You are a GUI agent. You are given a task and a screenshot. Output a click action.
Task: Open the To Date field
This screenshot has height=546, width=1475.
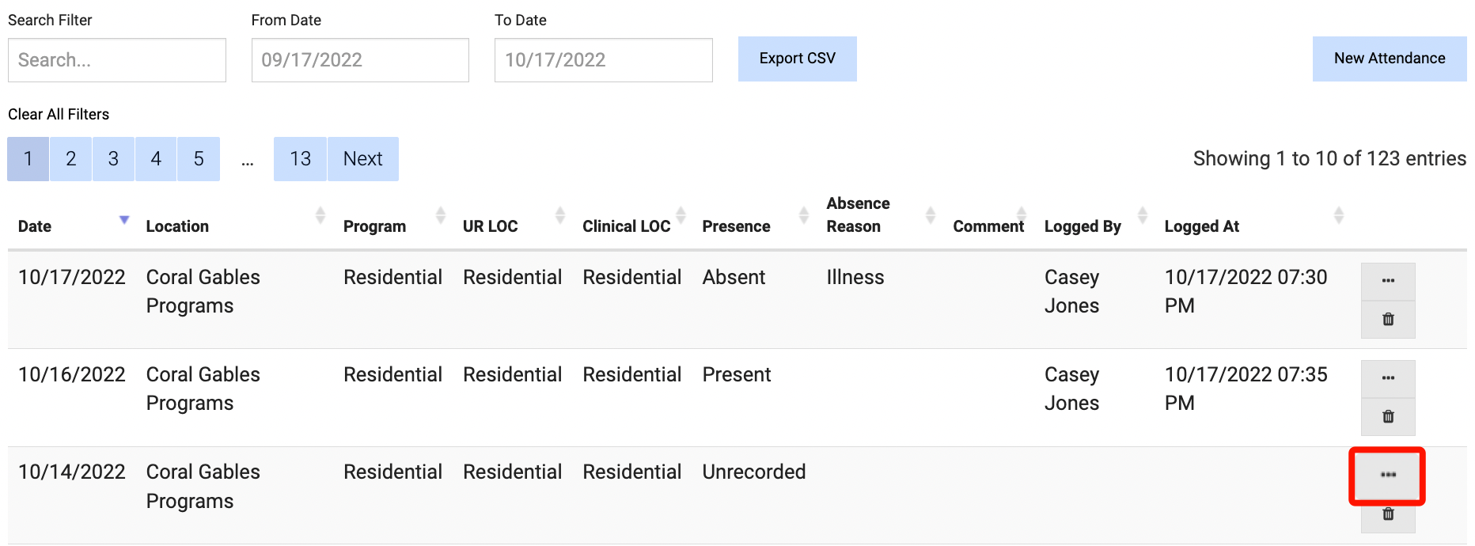tap(603, 60)
